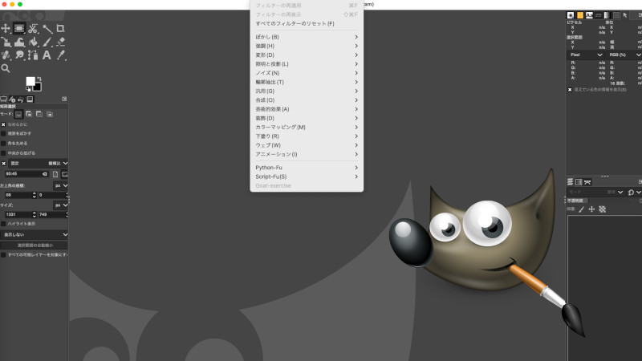The image size is (642, 361).
Task: Set selection mode to Add
Action: click(29, 114)
